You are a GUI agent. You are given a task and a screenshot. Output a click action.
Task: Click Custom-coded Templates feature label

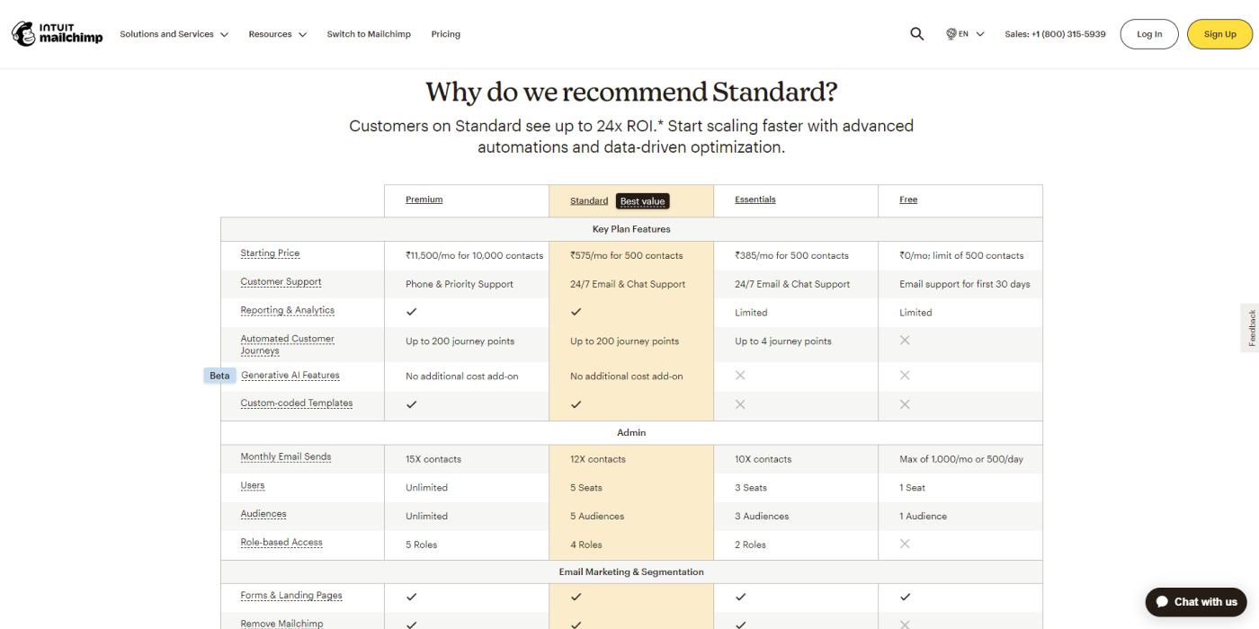(x=297, y=403)
